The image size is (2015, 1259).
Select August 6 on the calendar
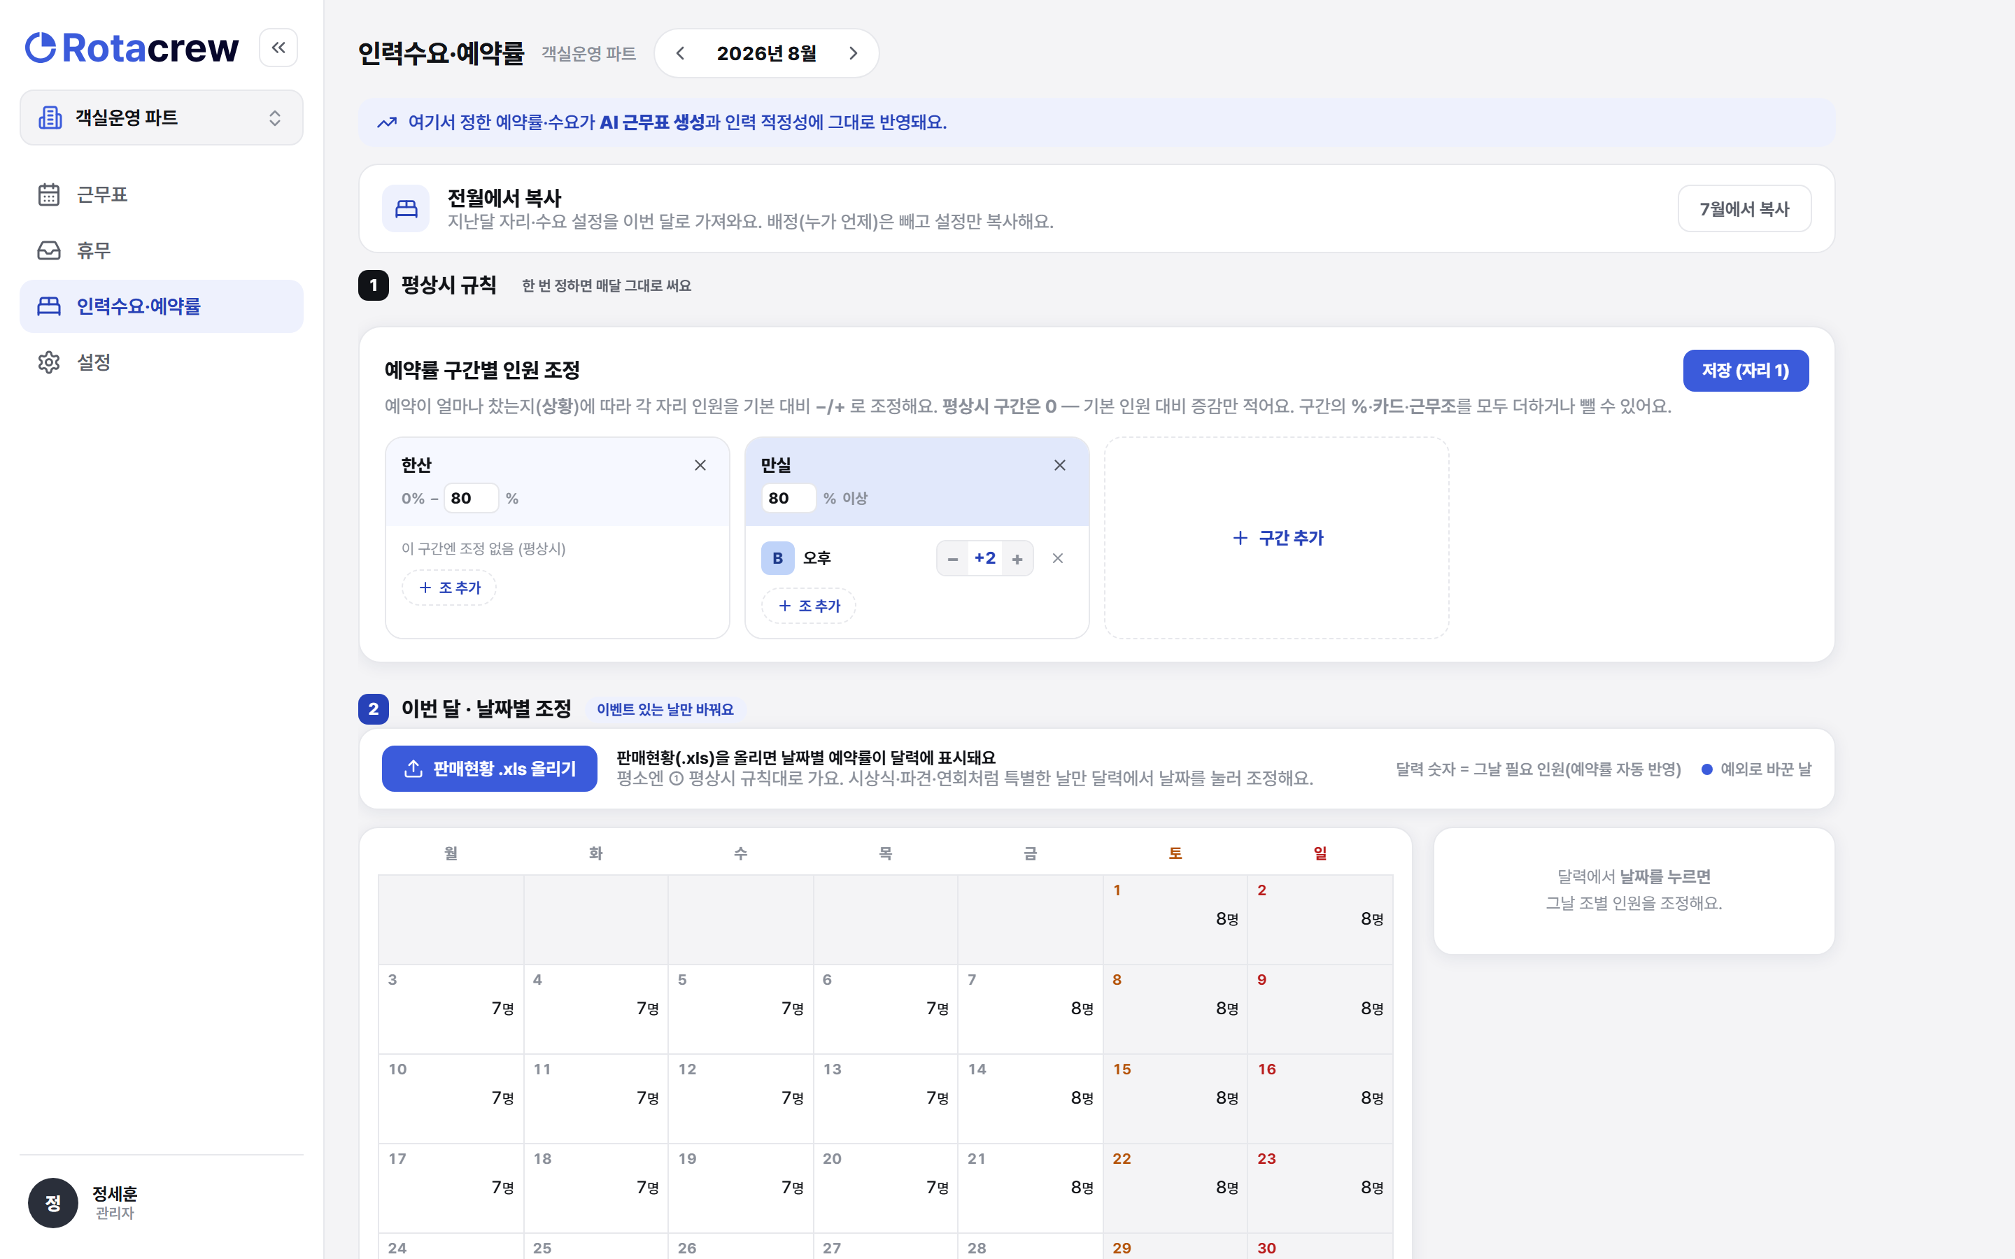coord(885,1009)
